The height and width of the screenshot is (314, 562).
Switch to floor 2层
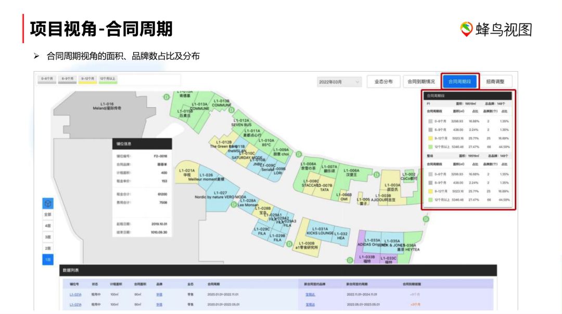[x=47, y=248]
